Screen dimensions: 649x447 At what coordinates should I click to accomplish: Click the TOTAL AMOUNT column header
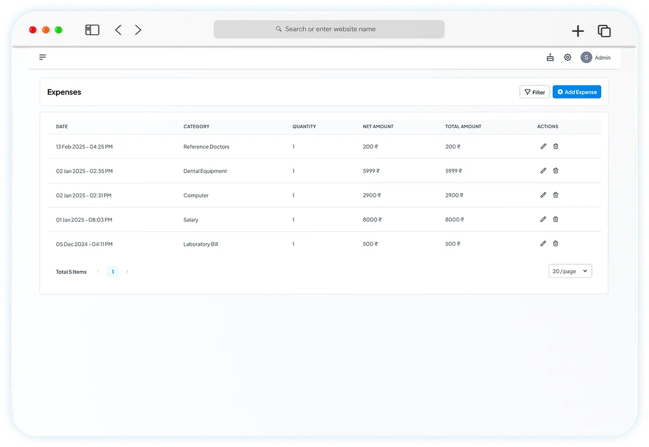463,127
